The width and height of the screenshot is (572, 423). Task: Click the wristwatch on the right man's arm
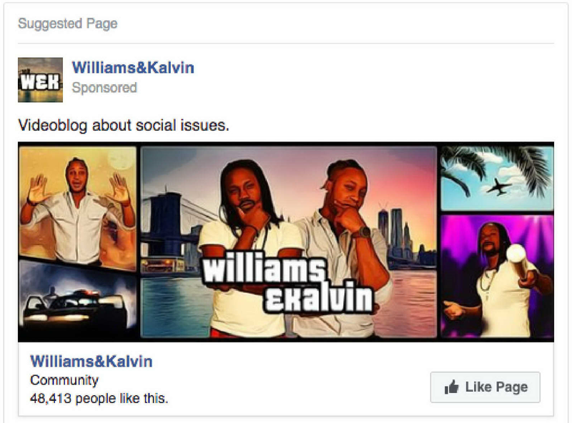tap(363, 232)
